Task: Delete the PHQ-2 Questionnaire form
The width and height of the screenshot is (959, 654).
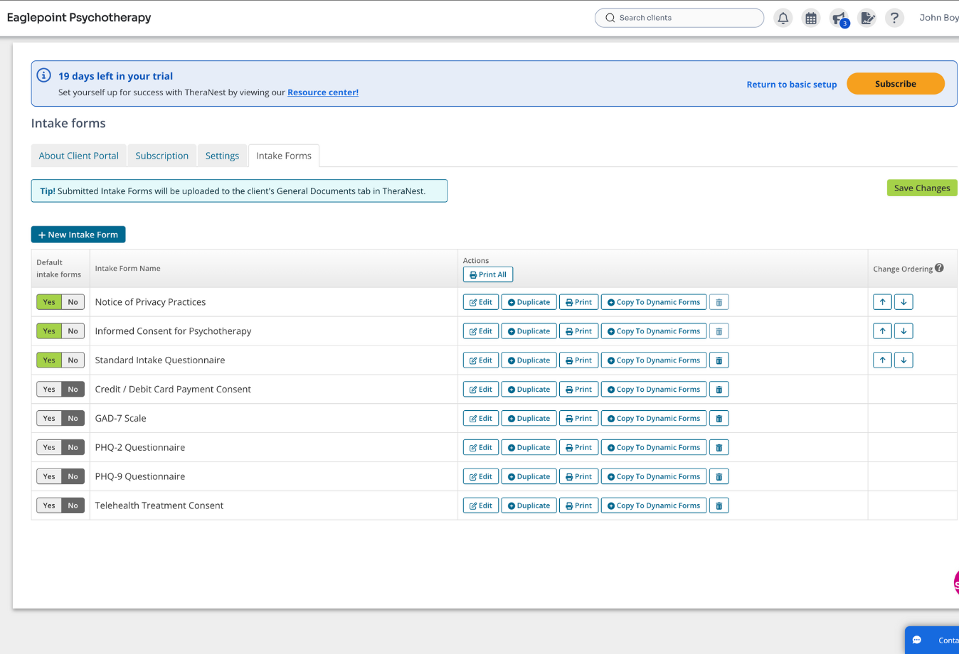Action: pos(719,448)
